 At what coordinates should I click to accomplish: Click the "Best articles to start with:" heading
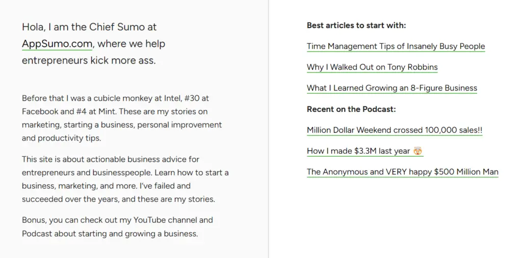pyautogui.click(x=356, y=25)
